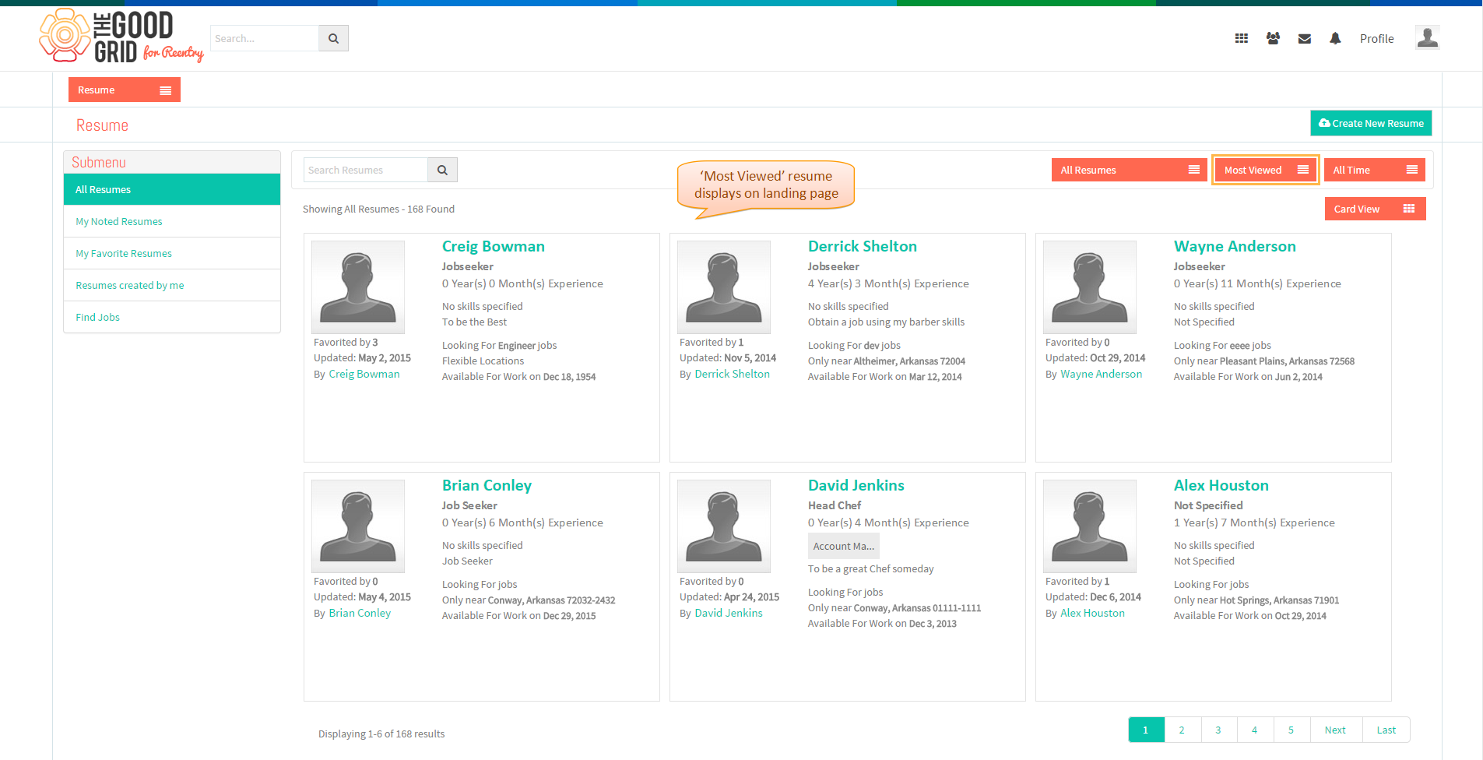Click author link By Alex Houston
Image resolution: width=1483 pixels, height=760 pixels.
click(1092, 613)
